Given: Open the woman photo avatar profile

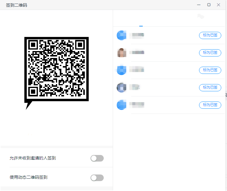Looking at the screenshot, I should point(121,53).
